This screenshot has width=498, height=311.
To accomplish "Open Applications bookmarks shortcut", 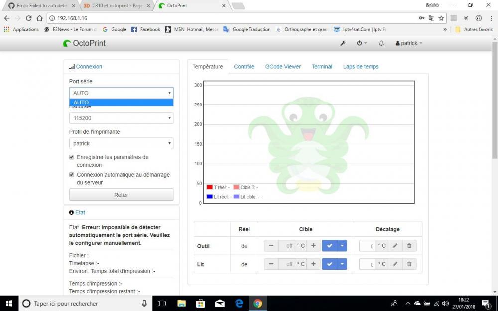I will [21, 29].
